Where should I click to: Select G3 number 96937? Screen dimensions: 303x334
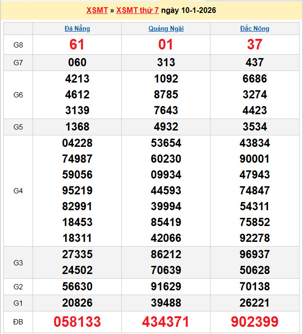[255, 254]
